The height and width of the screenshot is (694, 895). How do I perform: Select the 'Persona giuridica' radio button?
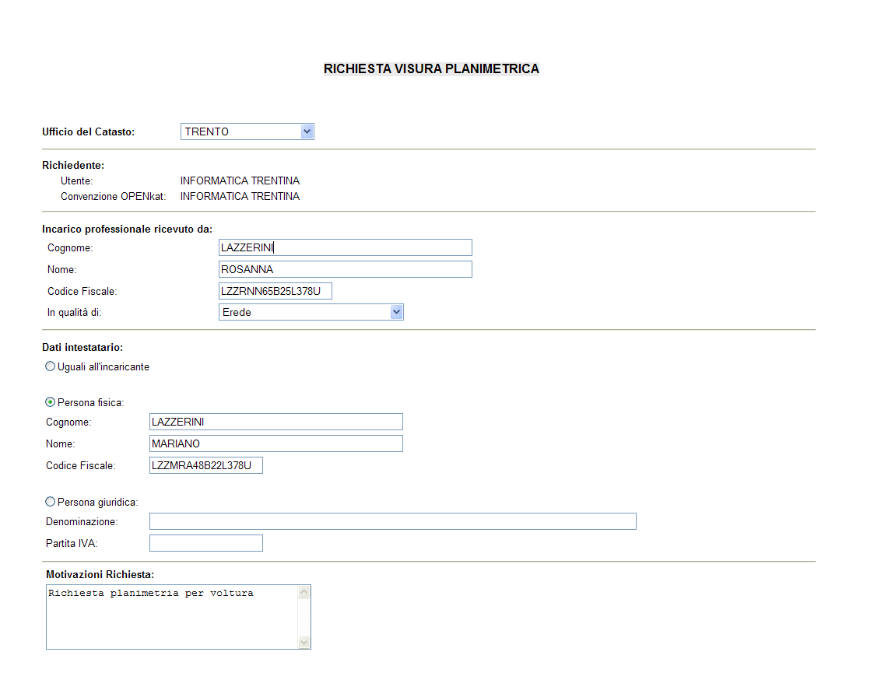tap(51, 502)
